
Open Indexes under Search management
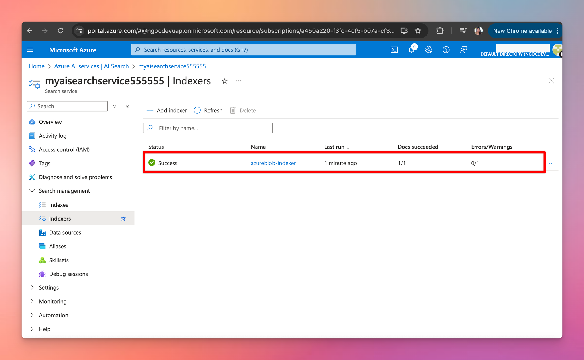pyautogui.click(x=58, y=205)
